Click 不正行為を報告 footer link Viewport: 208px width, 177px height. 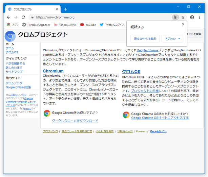pos(105,131)
